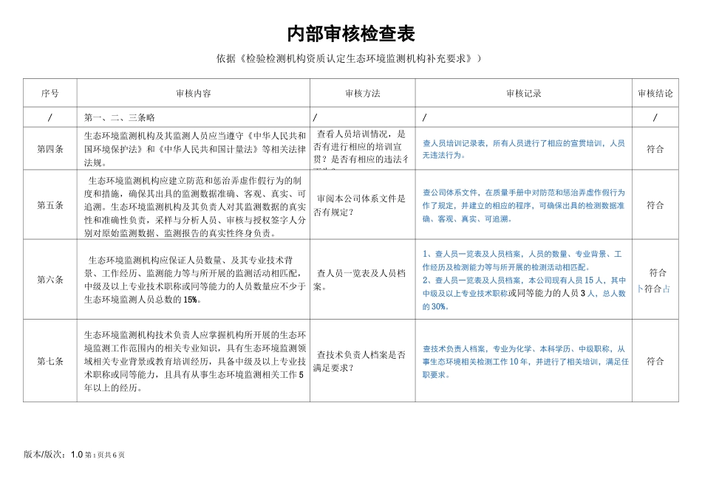Click the title 内部审核检查表

[x=351, y=34]
